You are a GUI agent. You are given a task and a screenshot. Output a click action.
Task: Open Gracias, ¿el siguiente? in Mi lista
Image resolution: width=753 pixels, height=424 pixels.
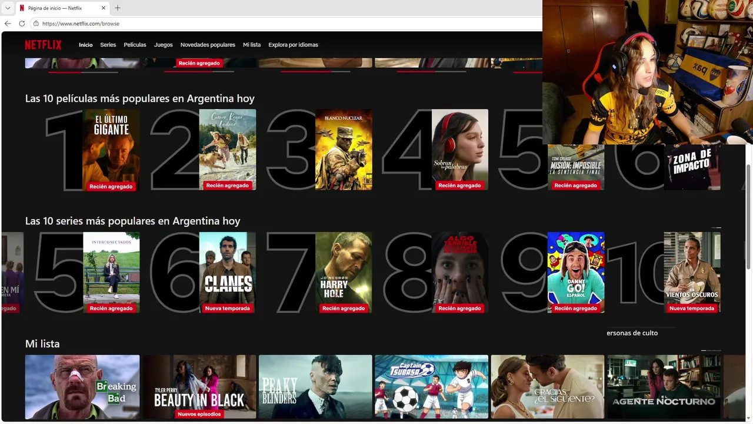point(548,386)
